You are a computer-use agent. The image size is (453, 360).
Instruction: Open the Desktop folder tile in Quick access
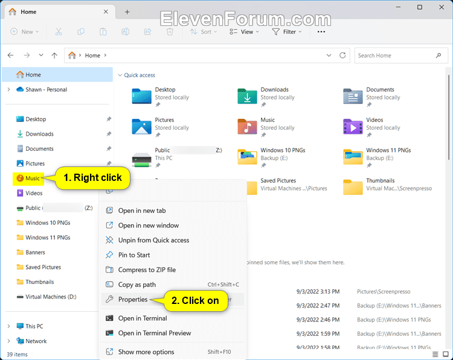point(161,97)
